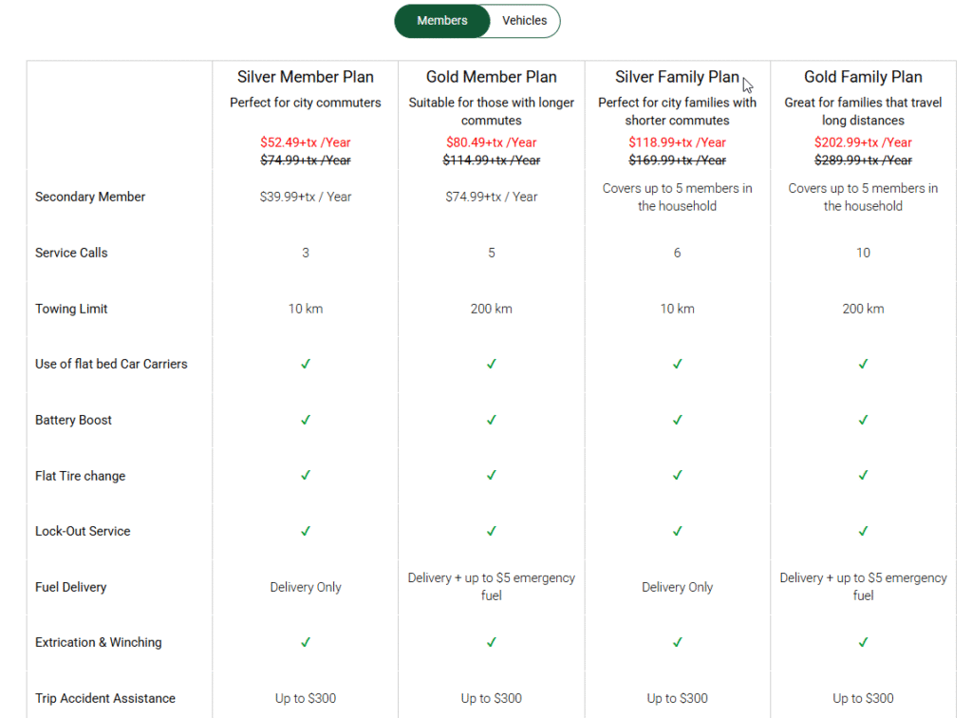This screenshot has width=972, height=718.
Task: Click the Extrication & Winching row label
Action: point(99,642)
